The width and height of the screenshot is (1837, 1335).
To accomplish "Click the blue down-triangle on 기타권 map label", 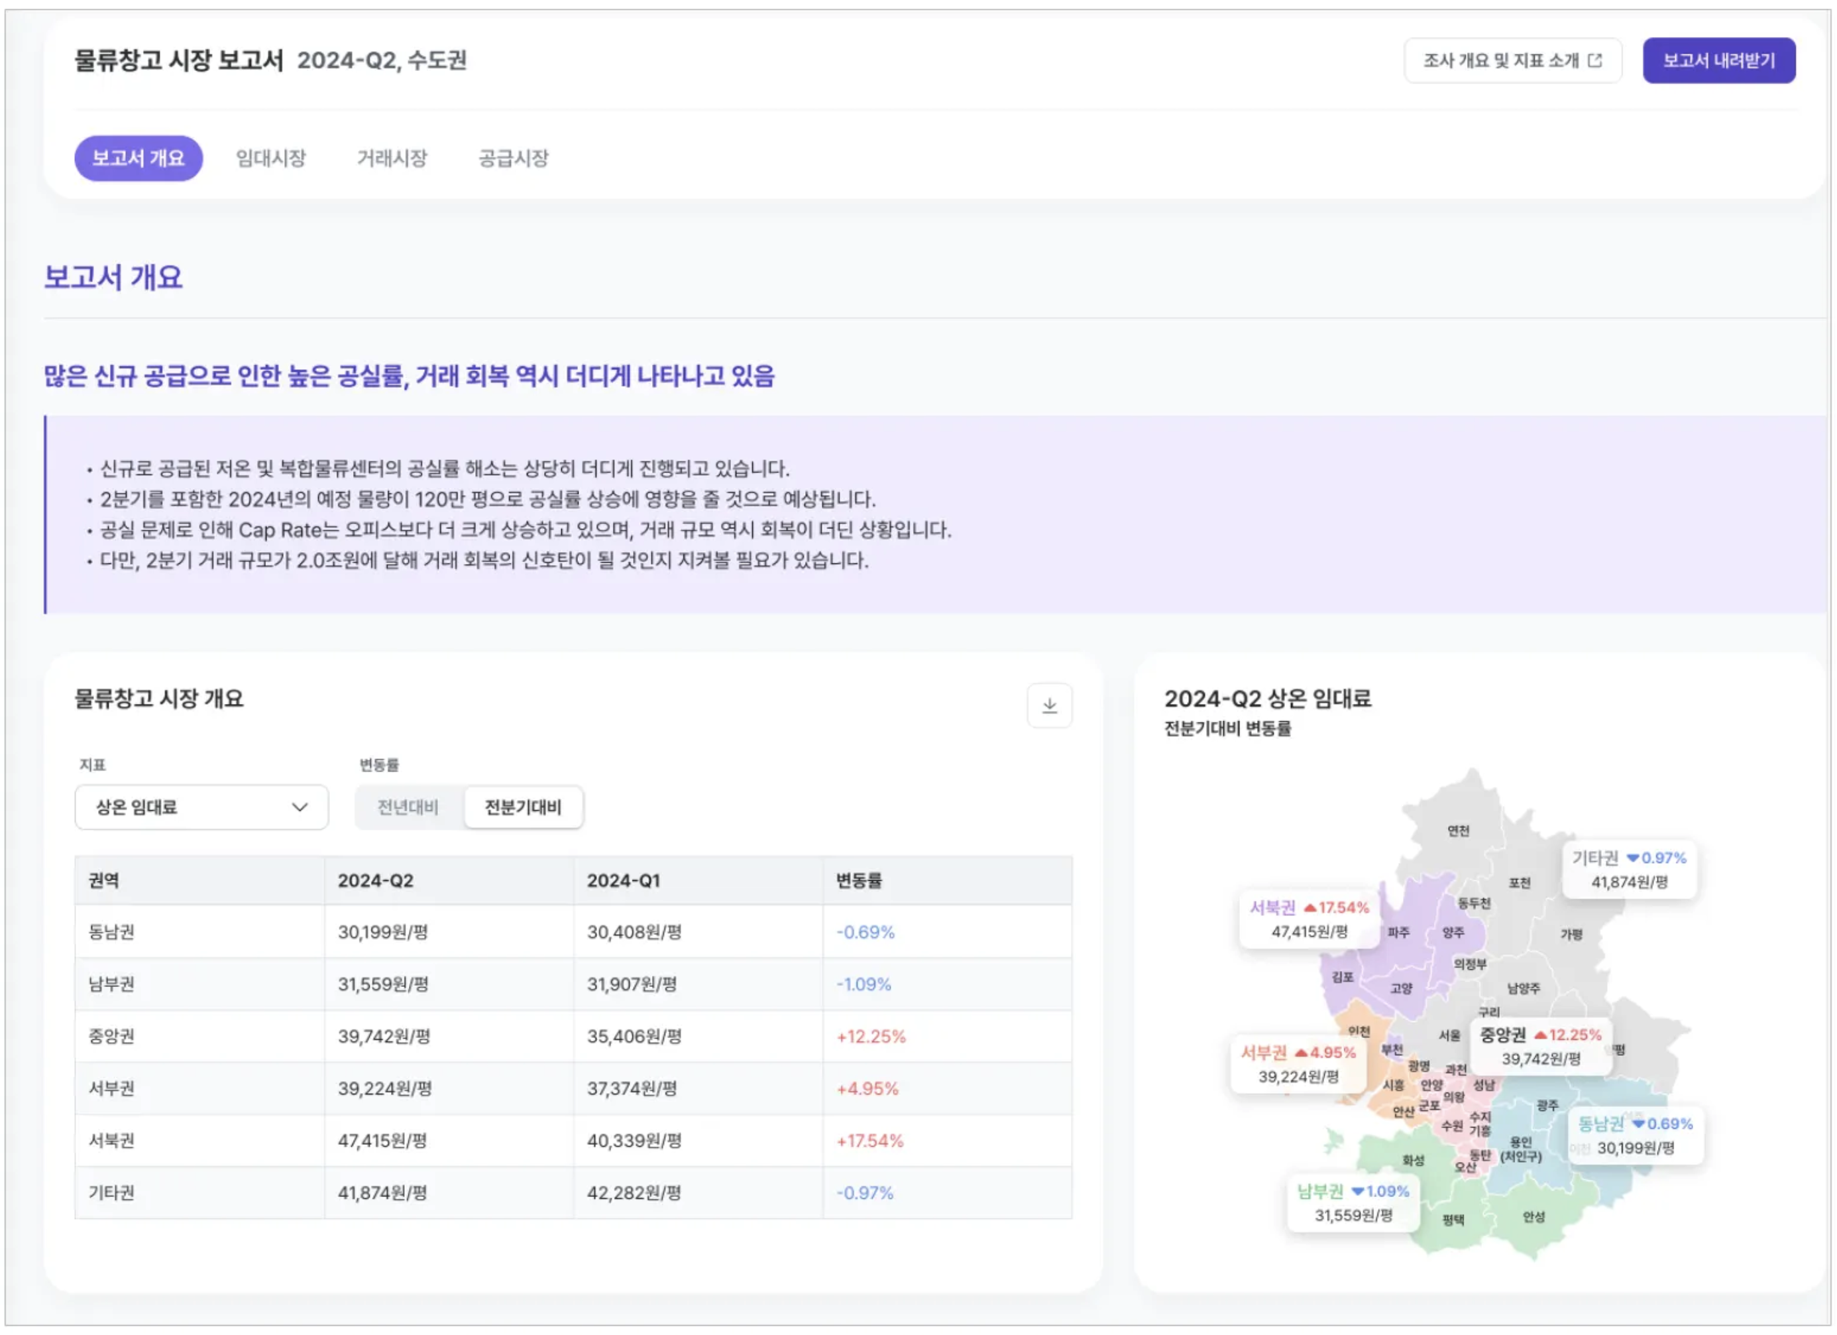I will pos(1633,858).
